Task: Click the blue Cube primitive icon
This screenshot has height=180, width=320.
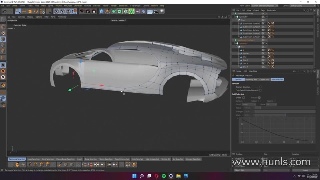Action: pos(101,11)
